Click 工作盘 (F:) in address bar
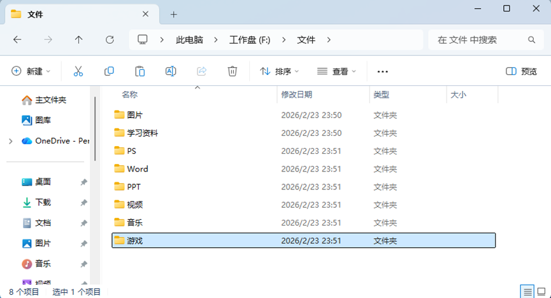 (x=250, y=40)
